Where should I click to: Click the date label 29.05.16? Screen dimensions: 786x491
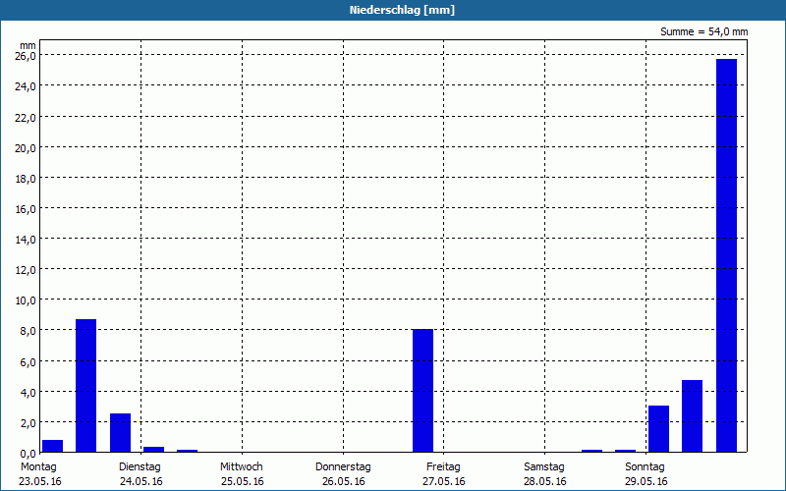tap(646, 482)
